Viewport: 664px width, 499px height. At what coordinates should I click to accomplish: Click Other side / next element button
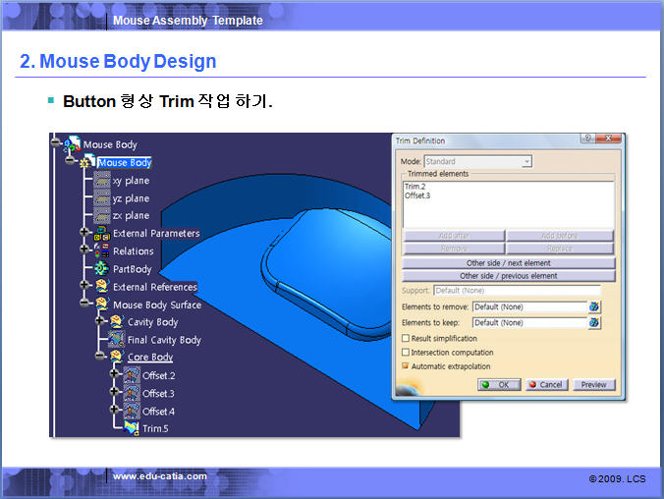click(509, 263)
